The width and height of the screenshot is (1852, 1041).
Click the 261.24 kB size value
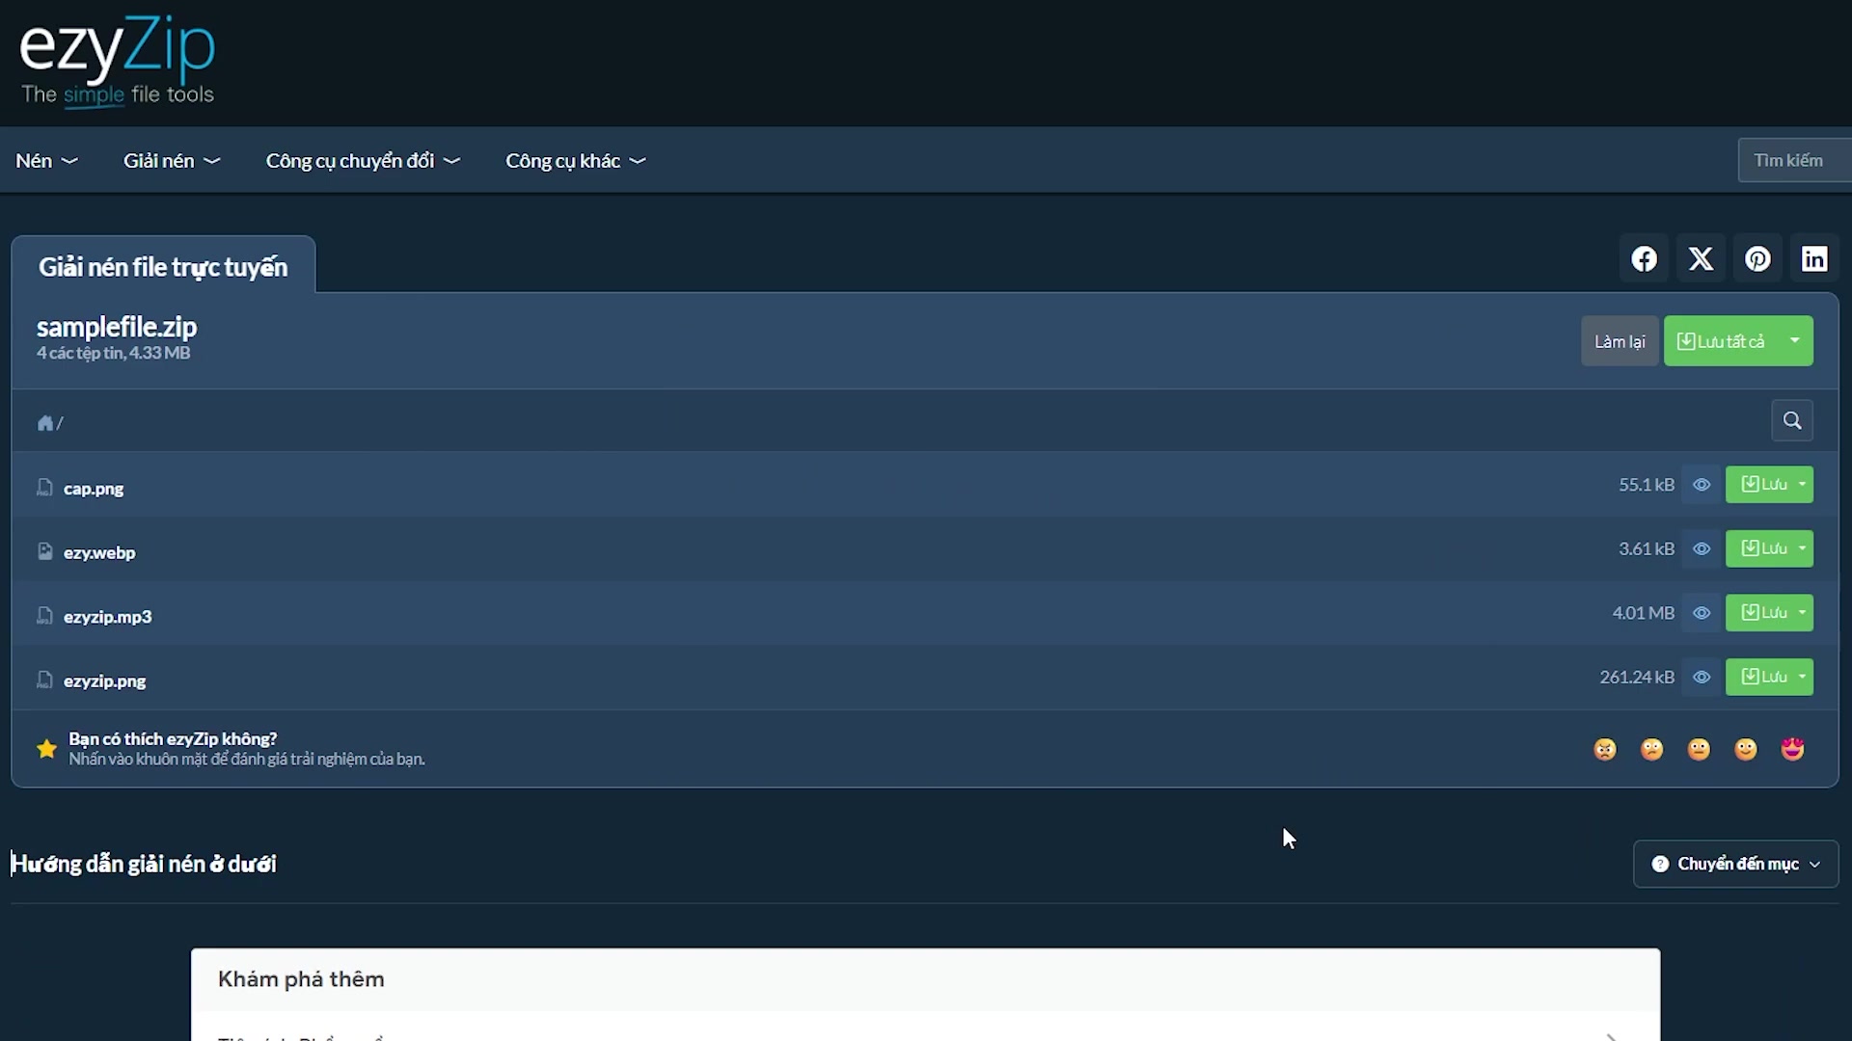click(1637, 677)
